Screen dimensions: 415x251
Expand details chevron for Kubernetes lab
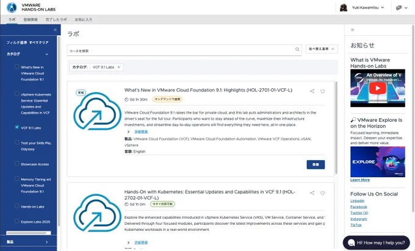(x=128, y=242)
